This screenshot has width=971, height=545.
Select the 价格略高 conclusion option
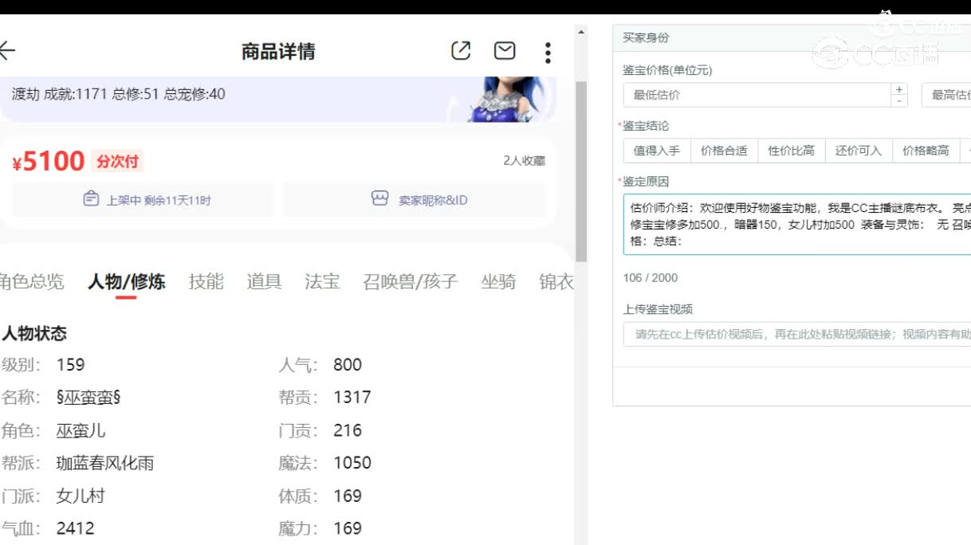tap(925, 150)
